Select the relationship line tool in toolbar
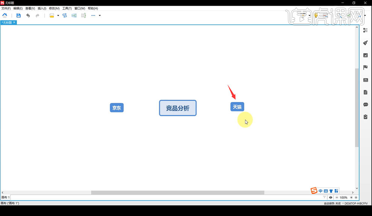 click(64, 15)
